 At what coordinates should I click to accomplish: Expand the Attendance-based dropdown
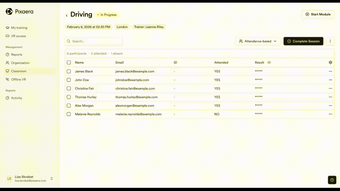pyautogui.click(x=258, y=41)
